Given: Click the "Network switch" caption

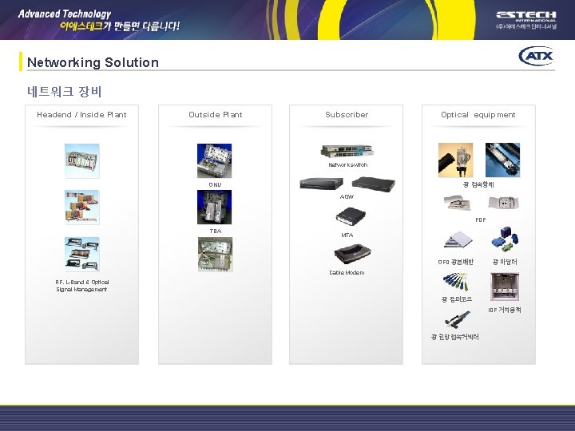Looking at the screenshot, I should [348, 165].
